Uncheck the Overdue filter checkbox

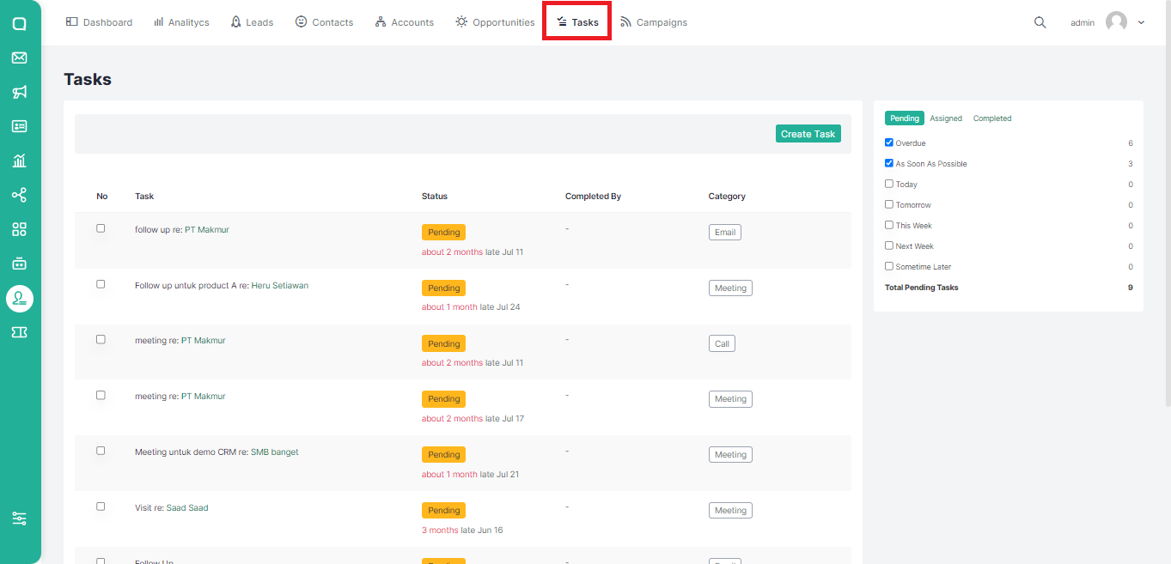pos(889,143)
